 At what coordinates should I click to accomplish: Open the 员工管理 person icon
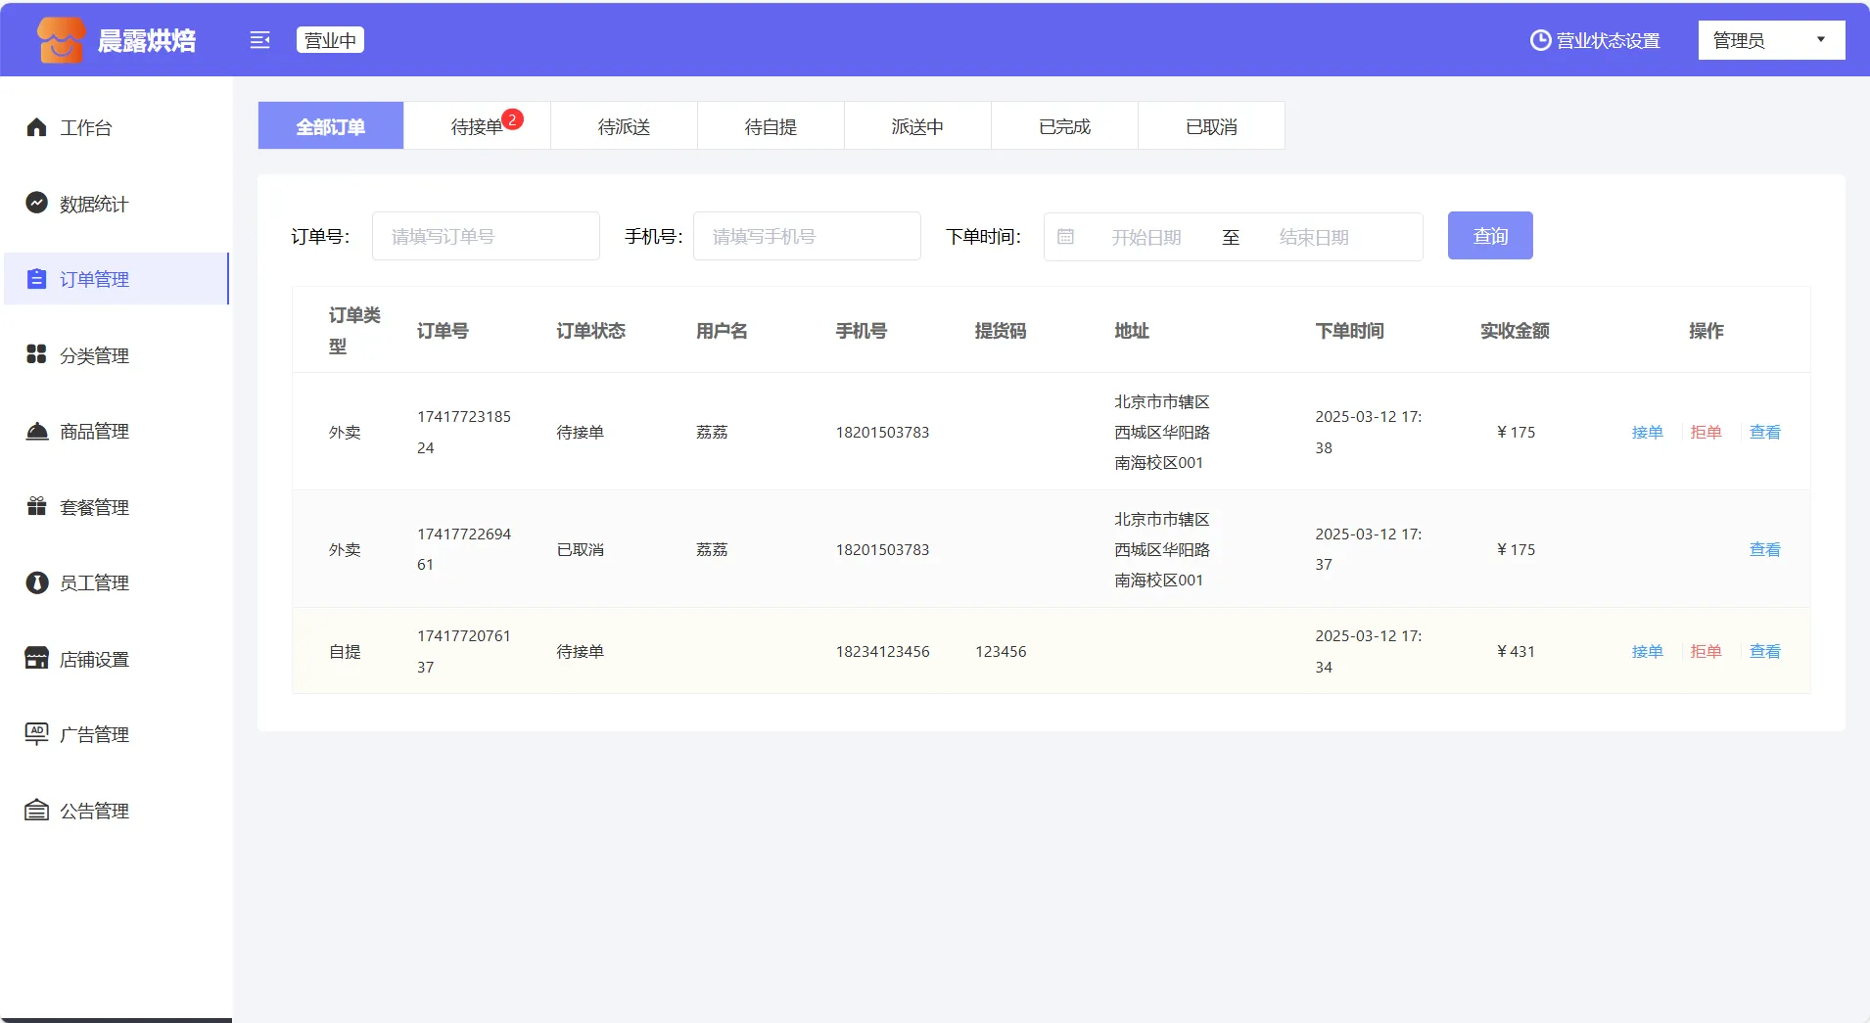pos(36,582)
